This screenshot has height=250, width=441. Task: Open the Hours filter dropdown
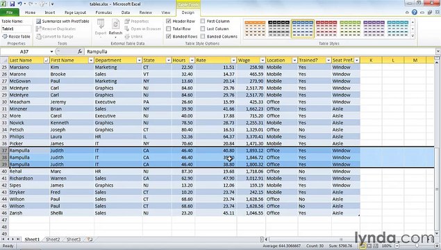[x=192, y=60]
